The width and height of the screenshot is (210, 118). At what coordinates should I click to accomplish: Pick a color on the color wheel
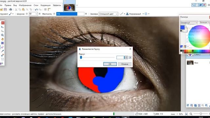(x=199, y=36)
